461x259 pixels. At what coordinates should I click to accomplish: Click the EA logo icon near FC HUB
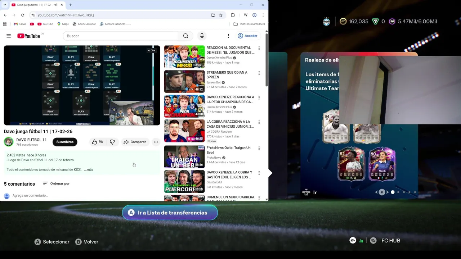[x=353, y=241]
